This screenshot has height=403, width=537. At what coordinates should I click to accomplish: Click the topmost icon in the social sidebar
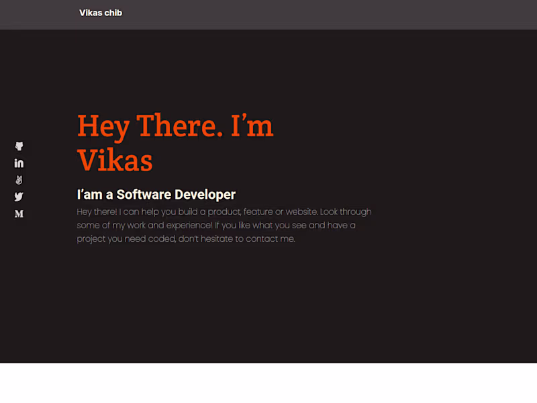[19, 146]
